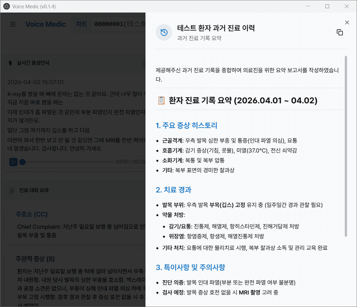The image size is (357, 307).
Task: Select the 1. 주요 증상 히스토리 heading
Action: pos(186,126)
